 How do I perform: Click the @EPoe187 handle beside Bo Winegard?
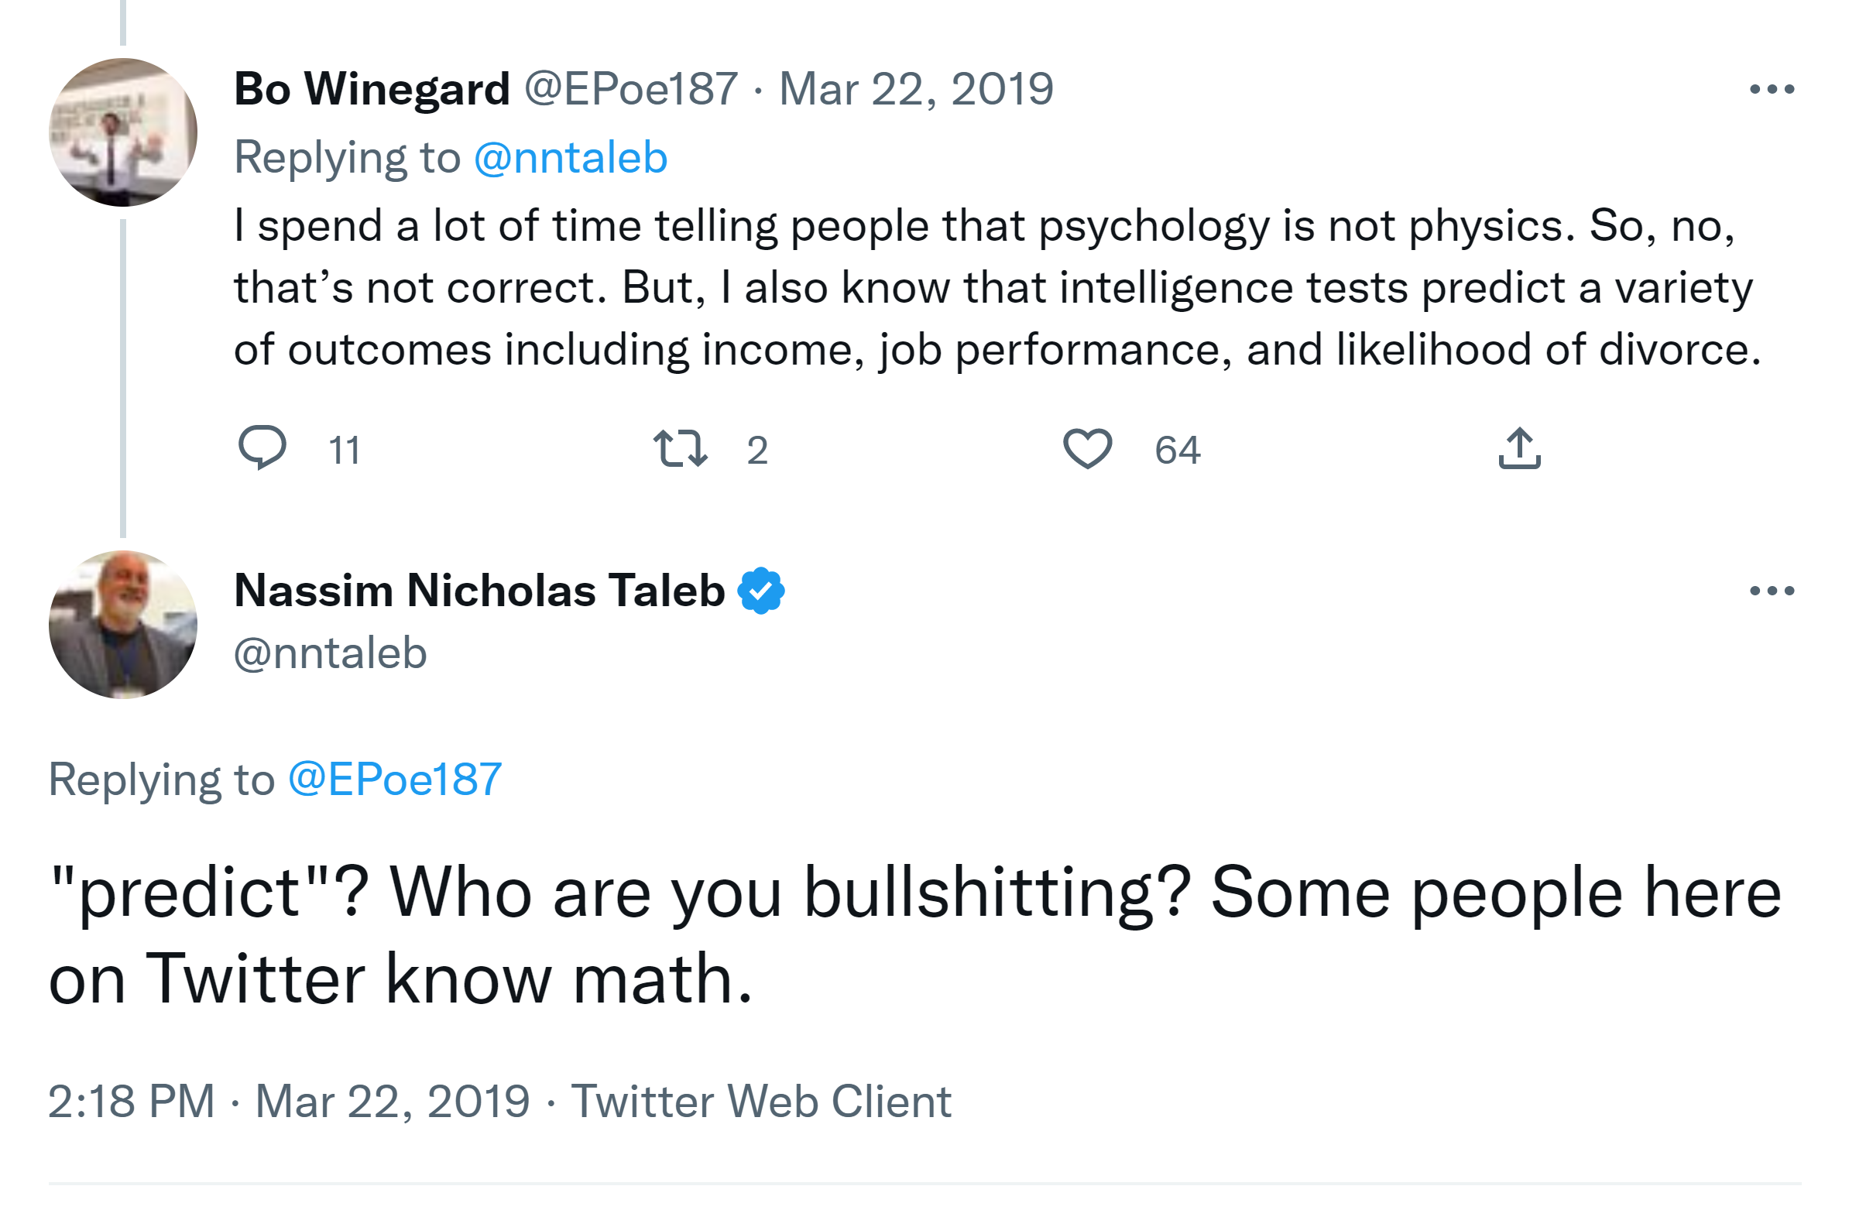[x=631, y=89]
